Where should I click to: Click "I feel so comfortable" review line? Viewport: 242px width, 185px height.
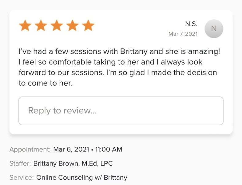click(x=110, y=62)
